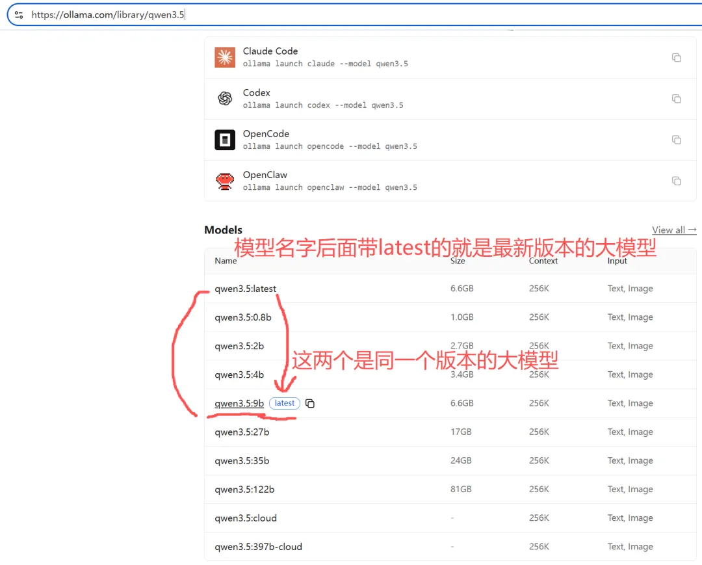Click the Input column header
Viewport: 702px width, 565px height.
[617, 261]
